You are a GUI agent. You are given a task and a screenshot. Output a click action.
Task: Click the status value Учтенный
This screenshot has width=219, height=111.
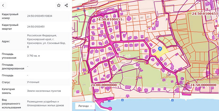pos(33,82)
